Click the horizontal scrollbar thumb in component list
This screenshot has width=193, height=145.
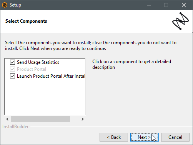(40, 119)
